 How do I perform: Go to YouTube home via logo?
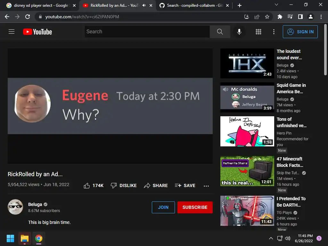pos(37,32)
